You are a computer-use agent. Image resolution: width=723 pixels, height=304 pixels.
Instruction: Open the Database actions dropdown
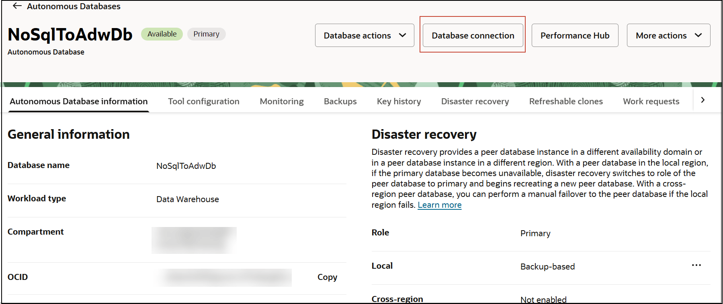[x=364, y=35]
